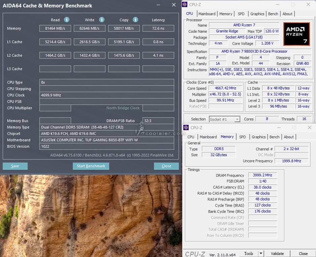The width and height of the screenshot is (316, 257).
Task: Click Memory Read value 81464 MB/s
Action: click(x=55, y=28)
